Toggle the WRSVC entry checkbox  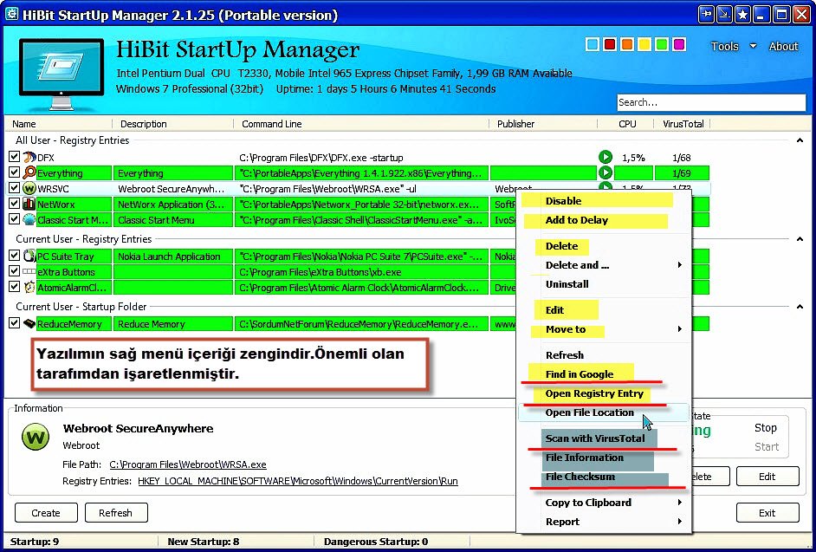point(15,188)
